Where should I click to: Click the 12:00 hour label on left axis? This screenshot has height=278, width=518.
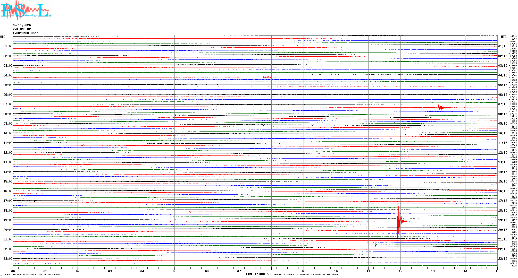8,153
